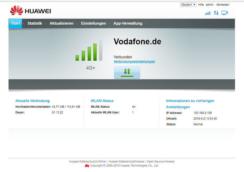
Task: Click the signal strength status icon in header
Action: point(208,13)
